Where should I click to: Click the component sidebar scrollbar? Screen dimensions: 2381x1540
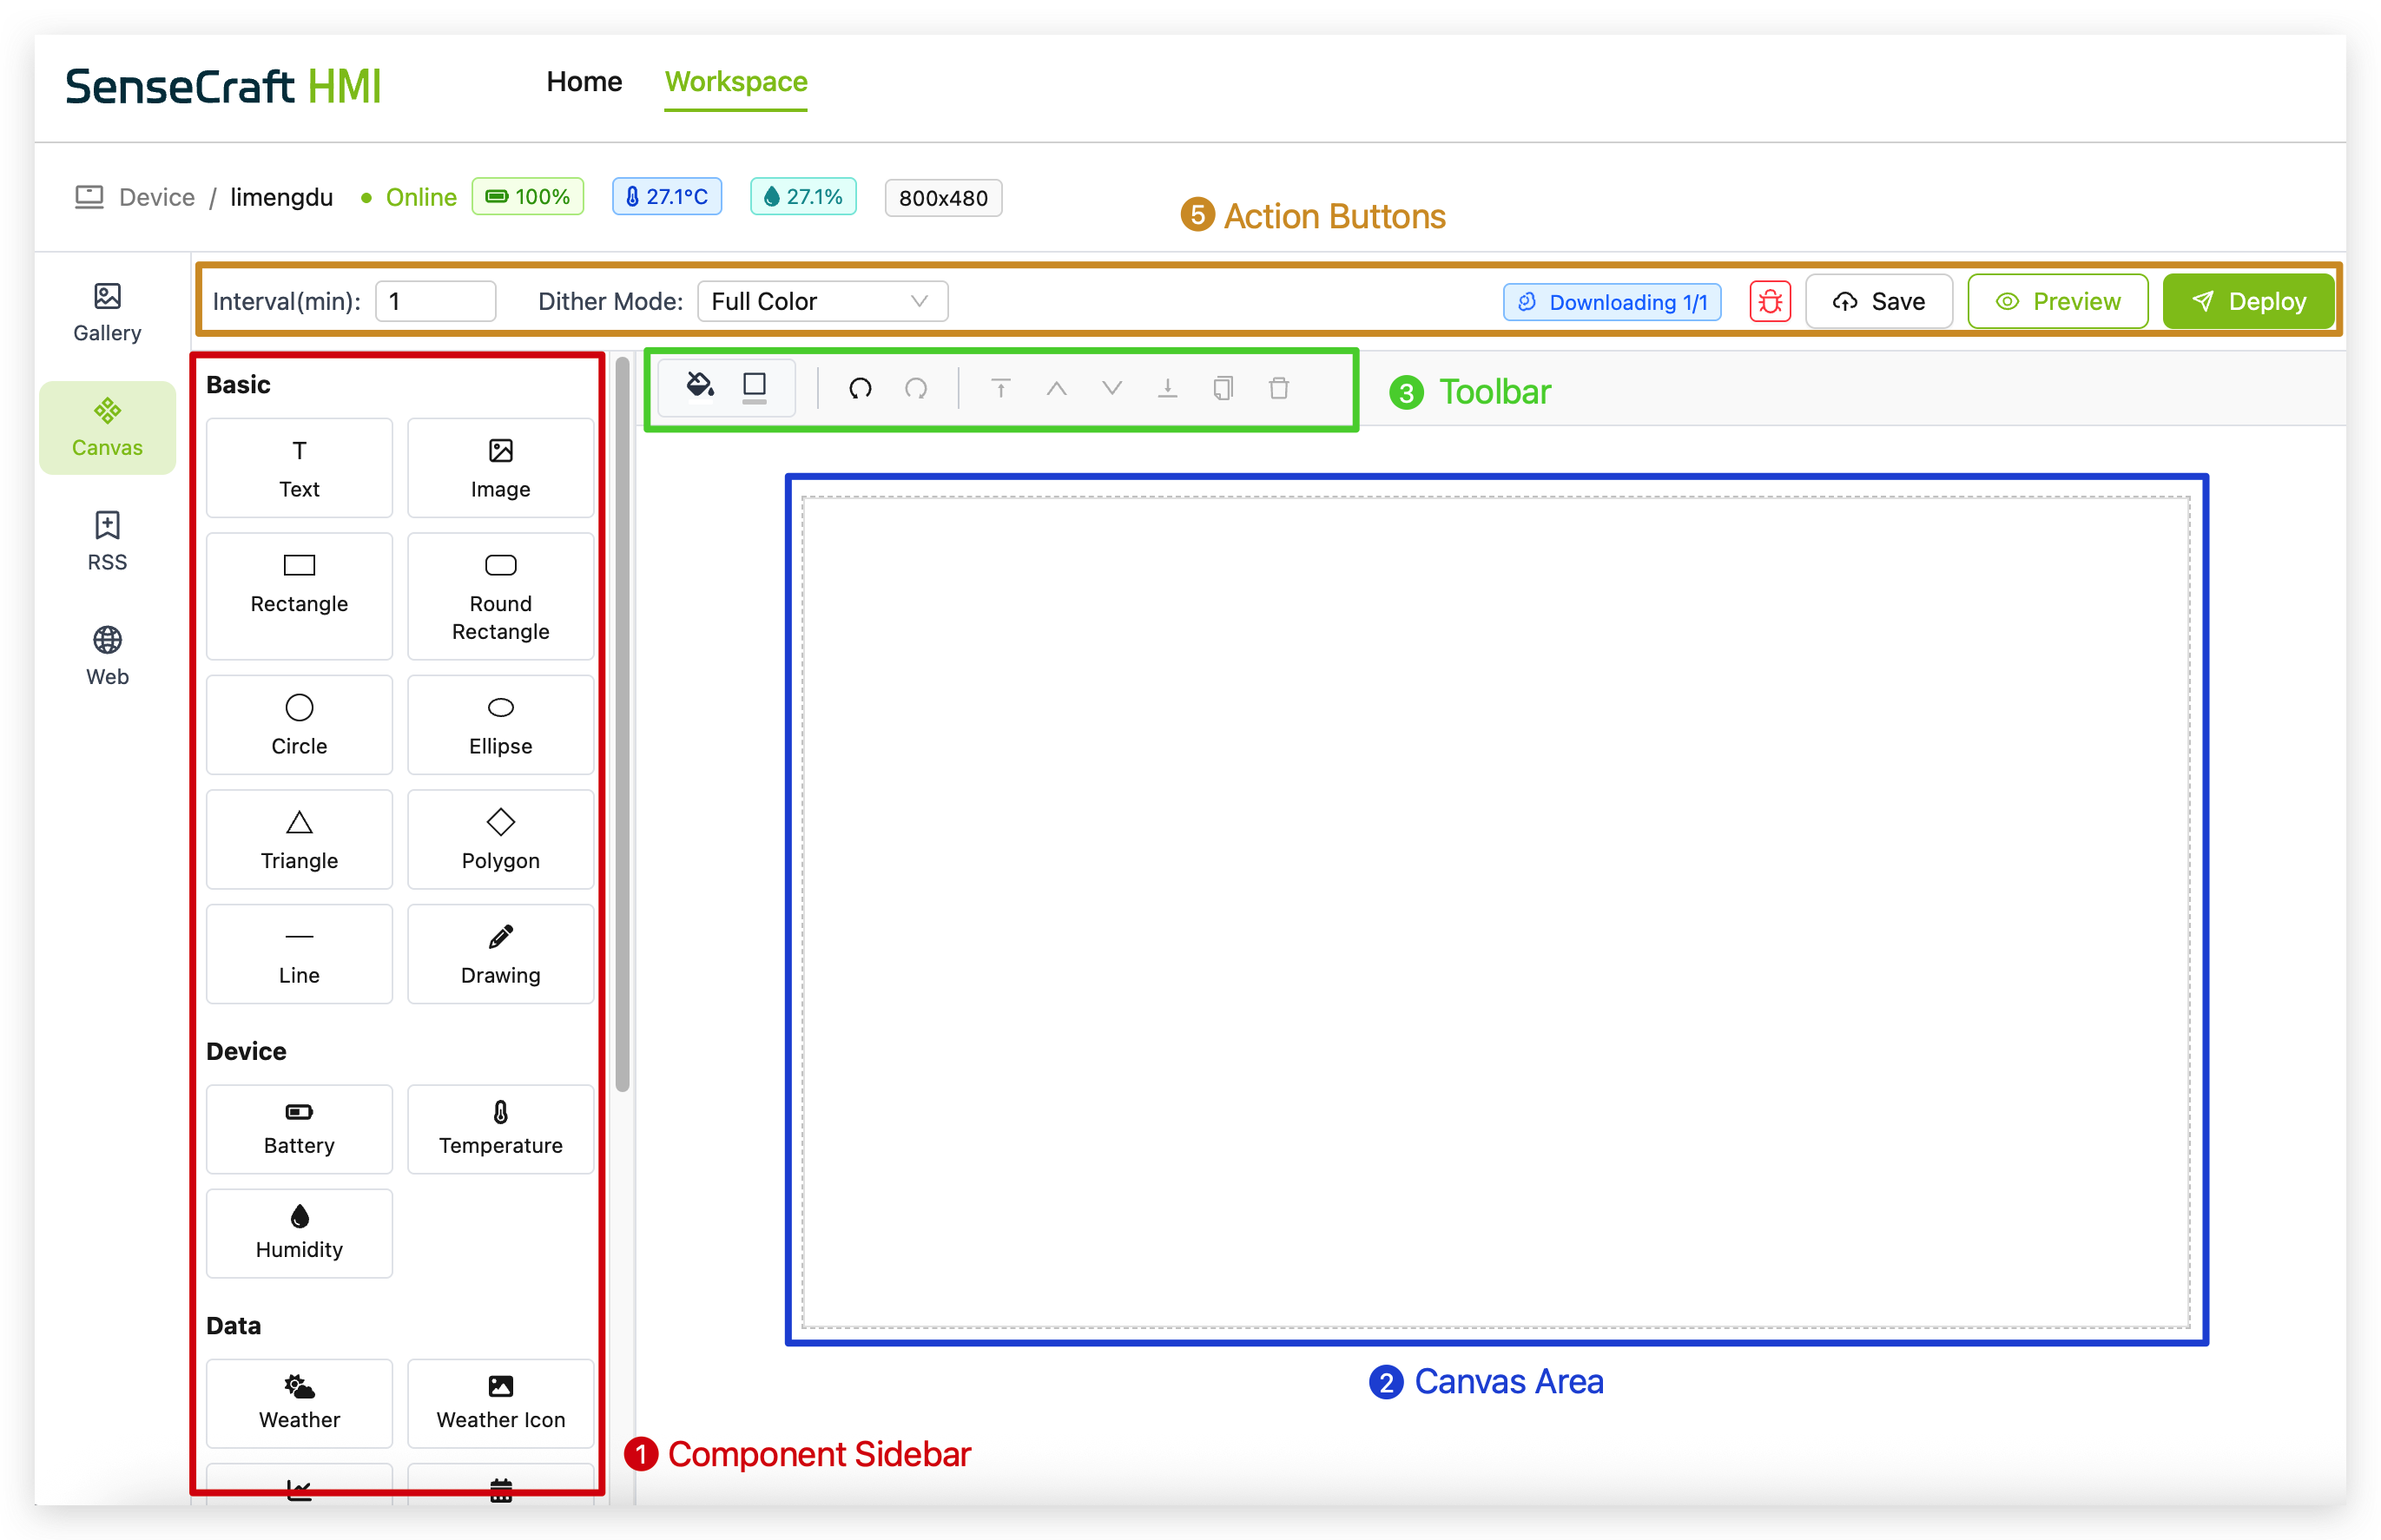(622, 724)
